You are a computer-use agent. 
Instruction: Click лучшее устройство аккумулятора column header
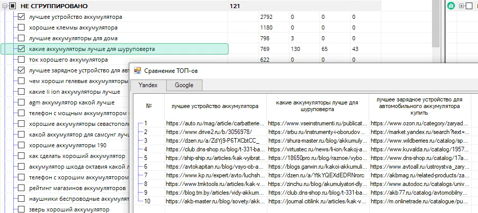[215, 107]
